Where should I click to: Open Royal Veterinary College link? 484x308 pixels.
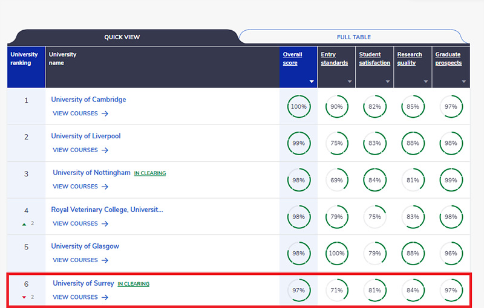107,210
